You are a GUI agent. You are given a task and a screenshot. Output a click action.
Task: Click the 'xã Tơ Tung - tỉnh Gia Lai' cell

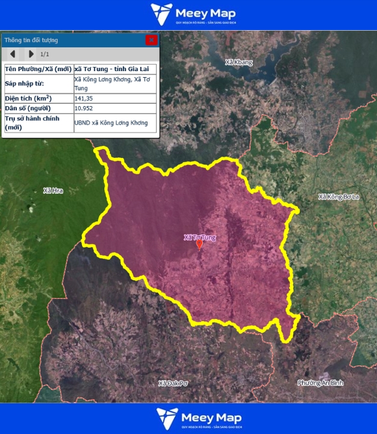click(x=115, y=69)
